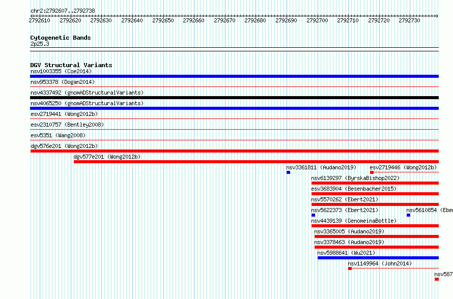Select the blue bar for nsv1003355

point(234,76)
